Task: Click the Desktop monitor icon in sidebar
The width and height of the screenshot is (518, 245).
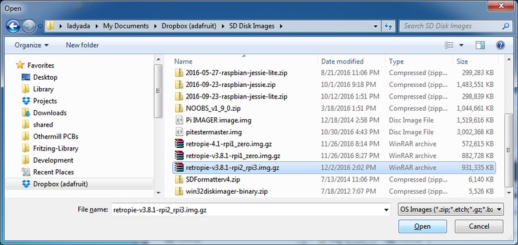Action: coord(26,77)
